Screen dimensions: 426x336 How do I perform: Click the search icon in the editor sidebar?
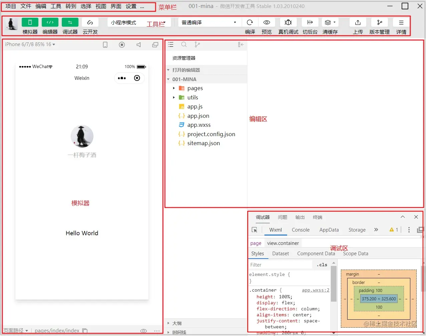point(184,44)
